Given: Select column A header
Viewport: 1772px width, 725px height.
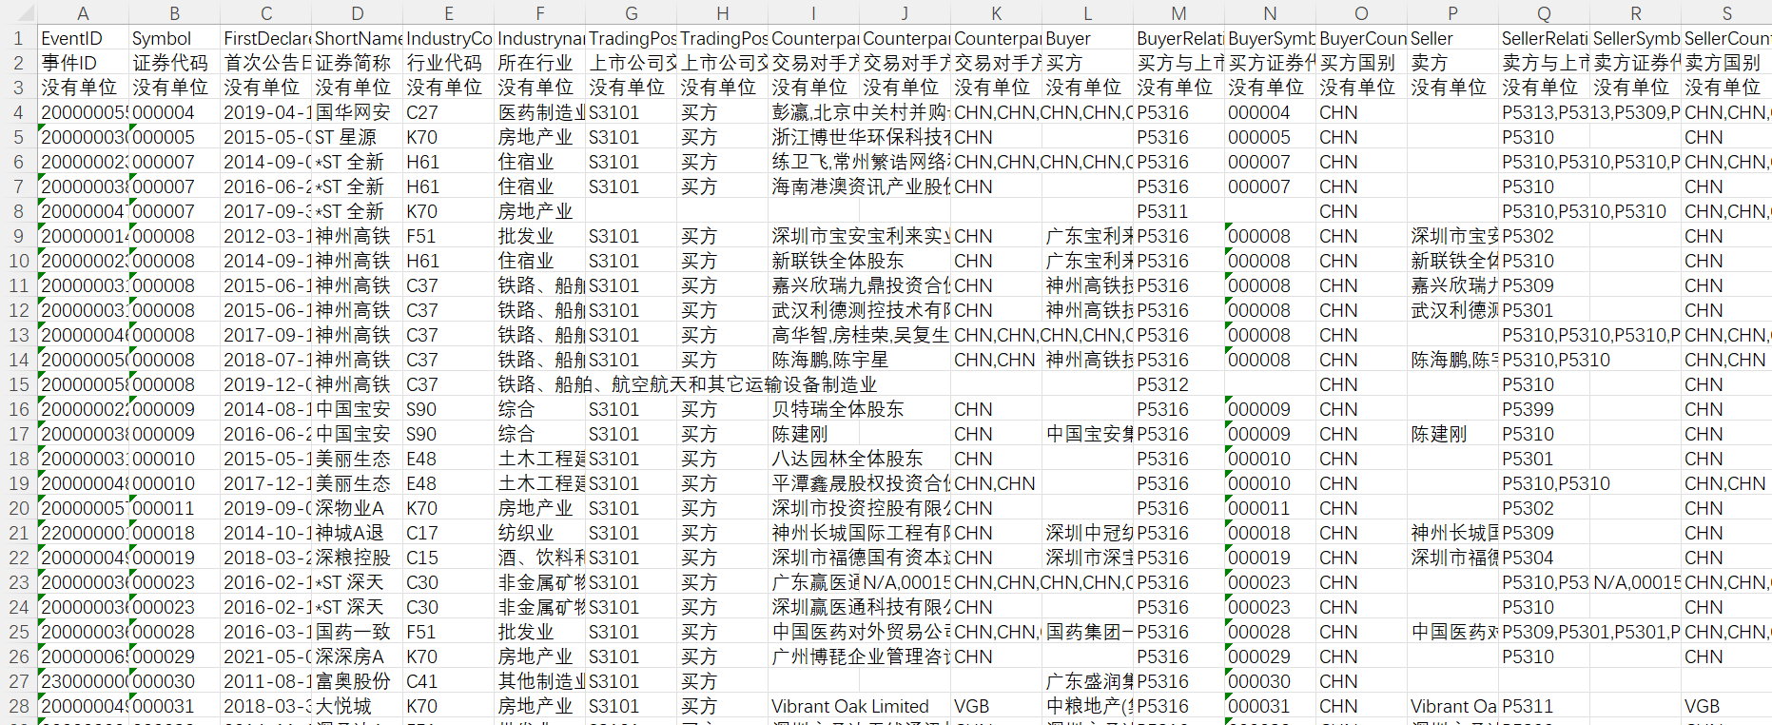Looking at the screenshot, I should pos(83,13).
